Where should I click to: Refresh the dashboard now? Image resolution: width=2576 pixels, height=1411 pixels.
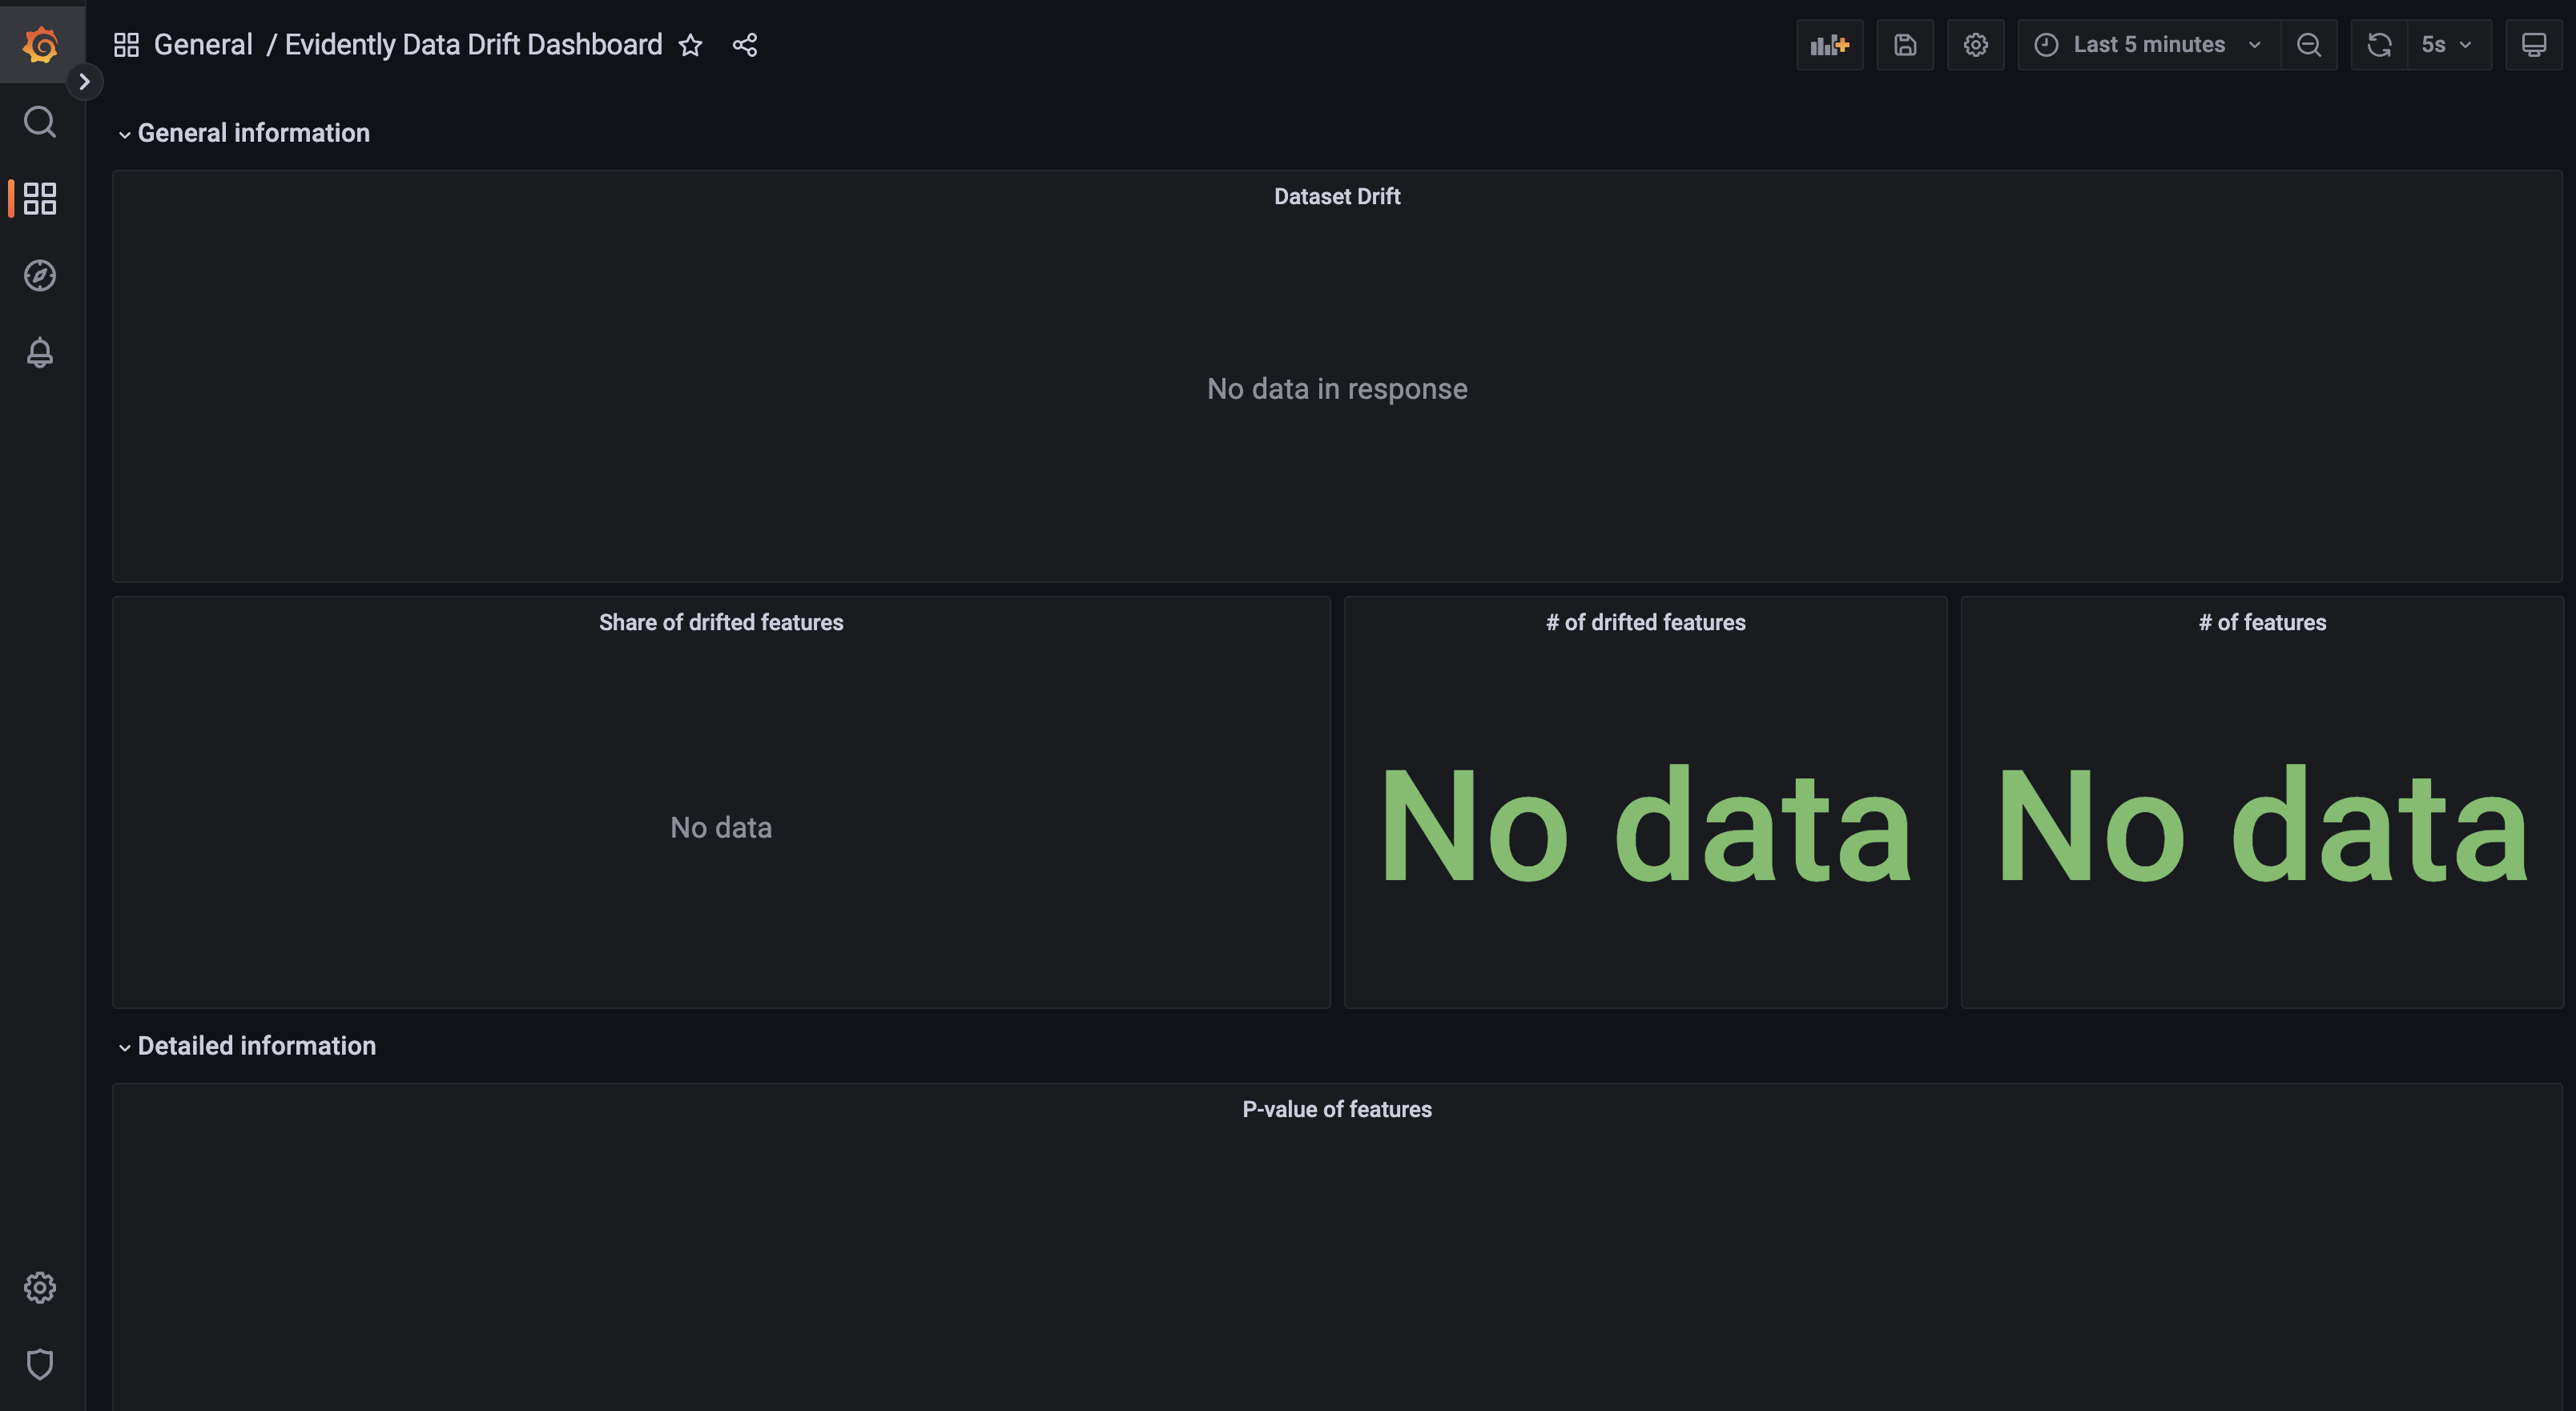click(2379, 45)
